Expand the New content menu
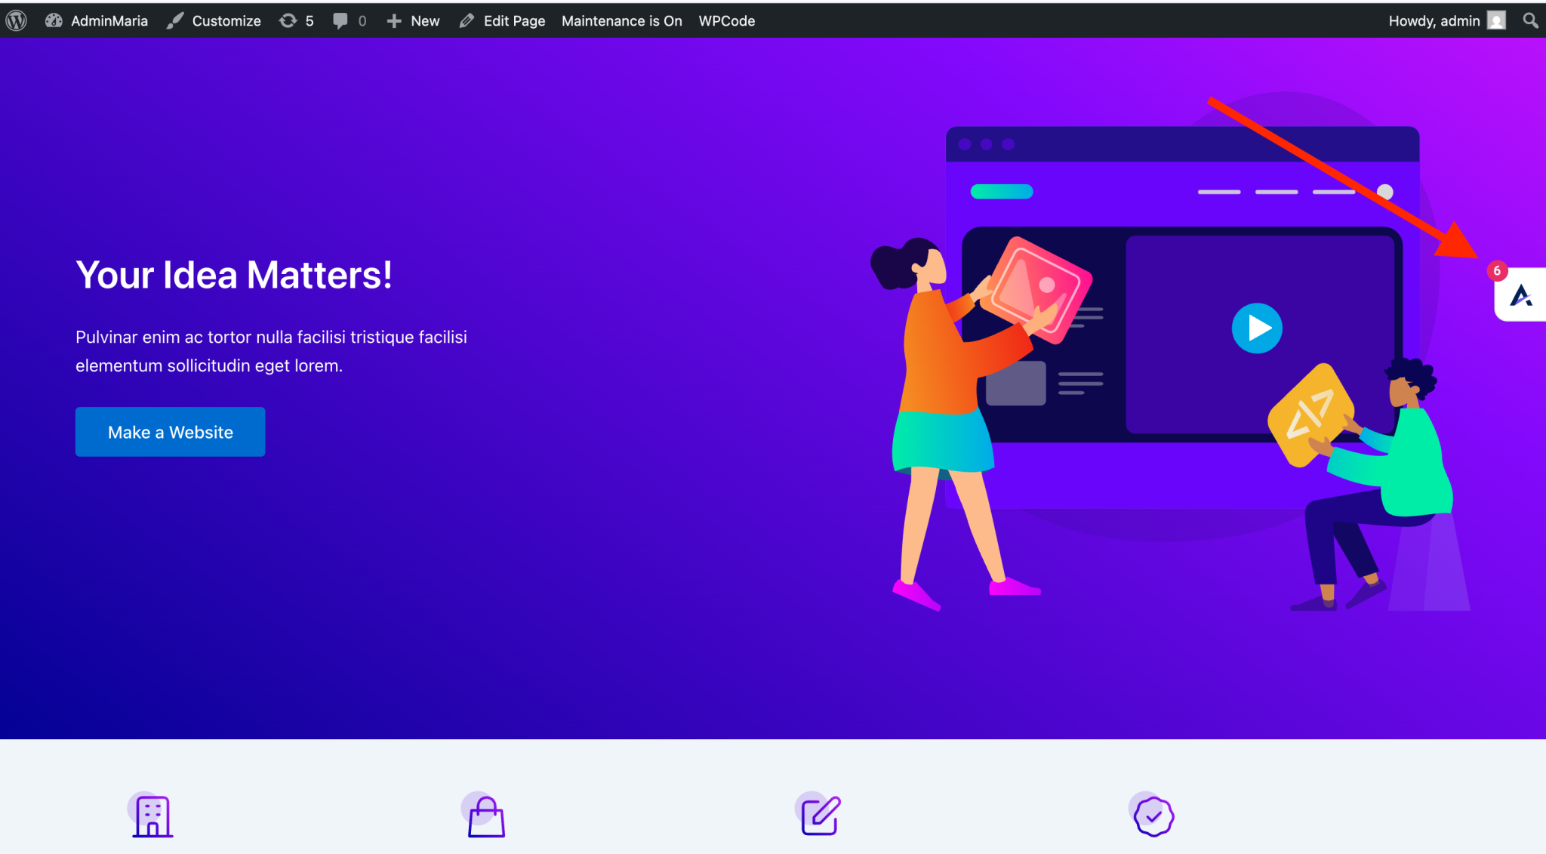1546x854 pixels. 413,20
